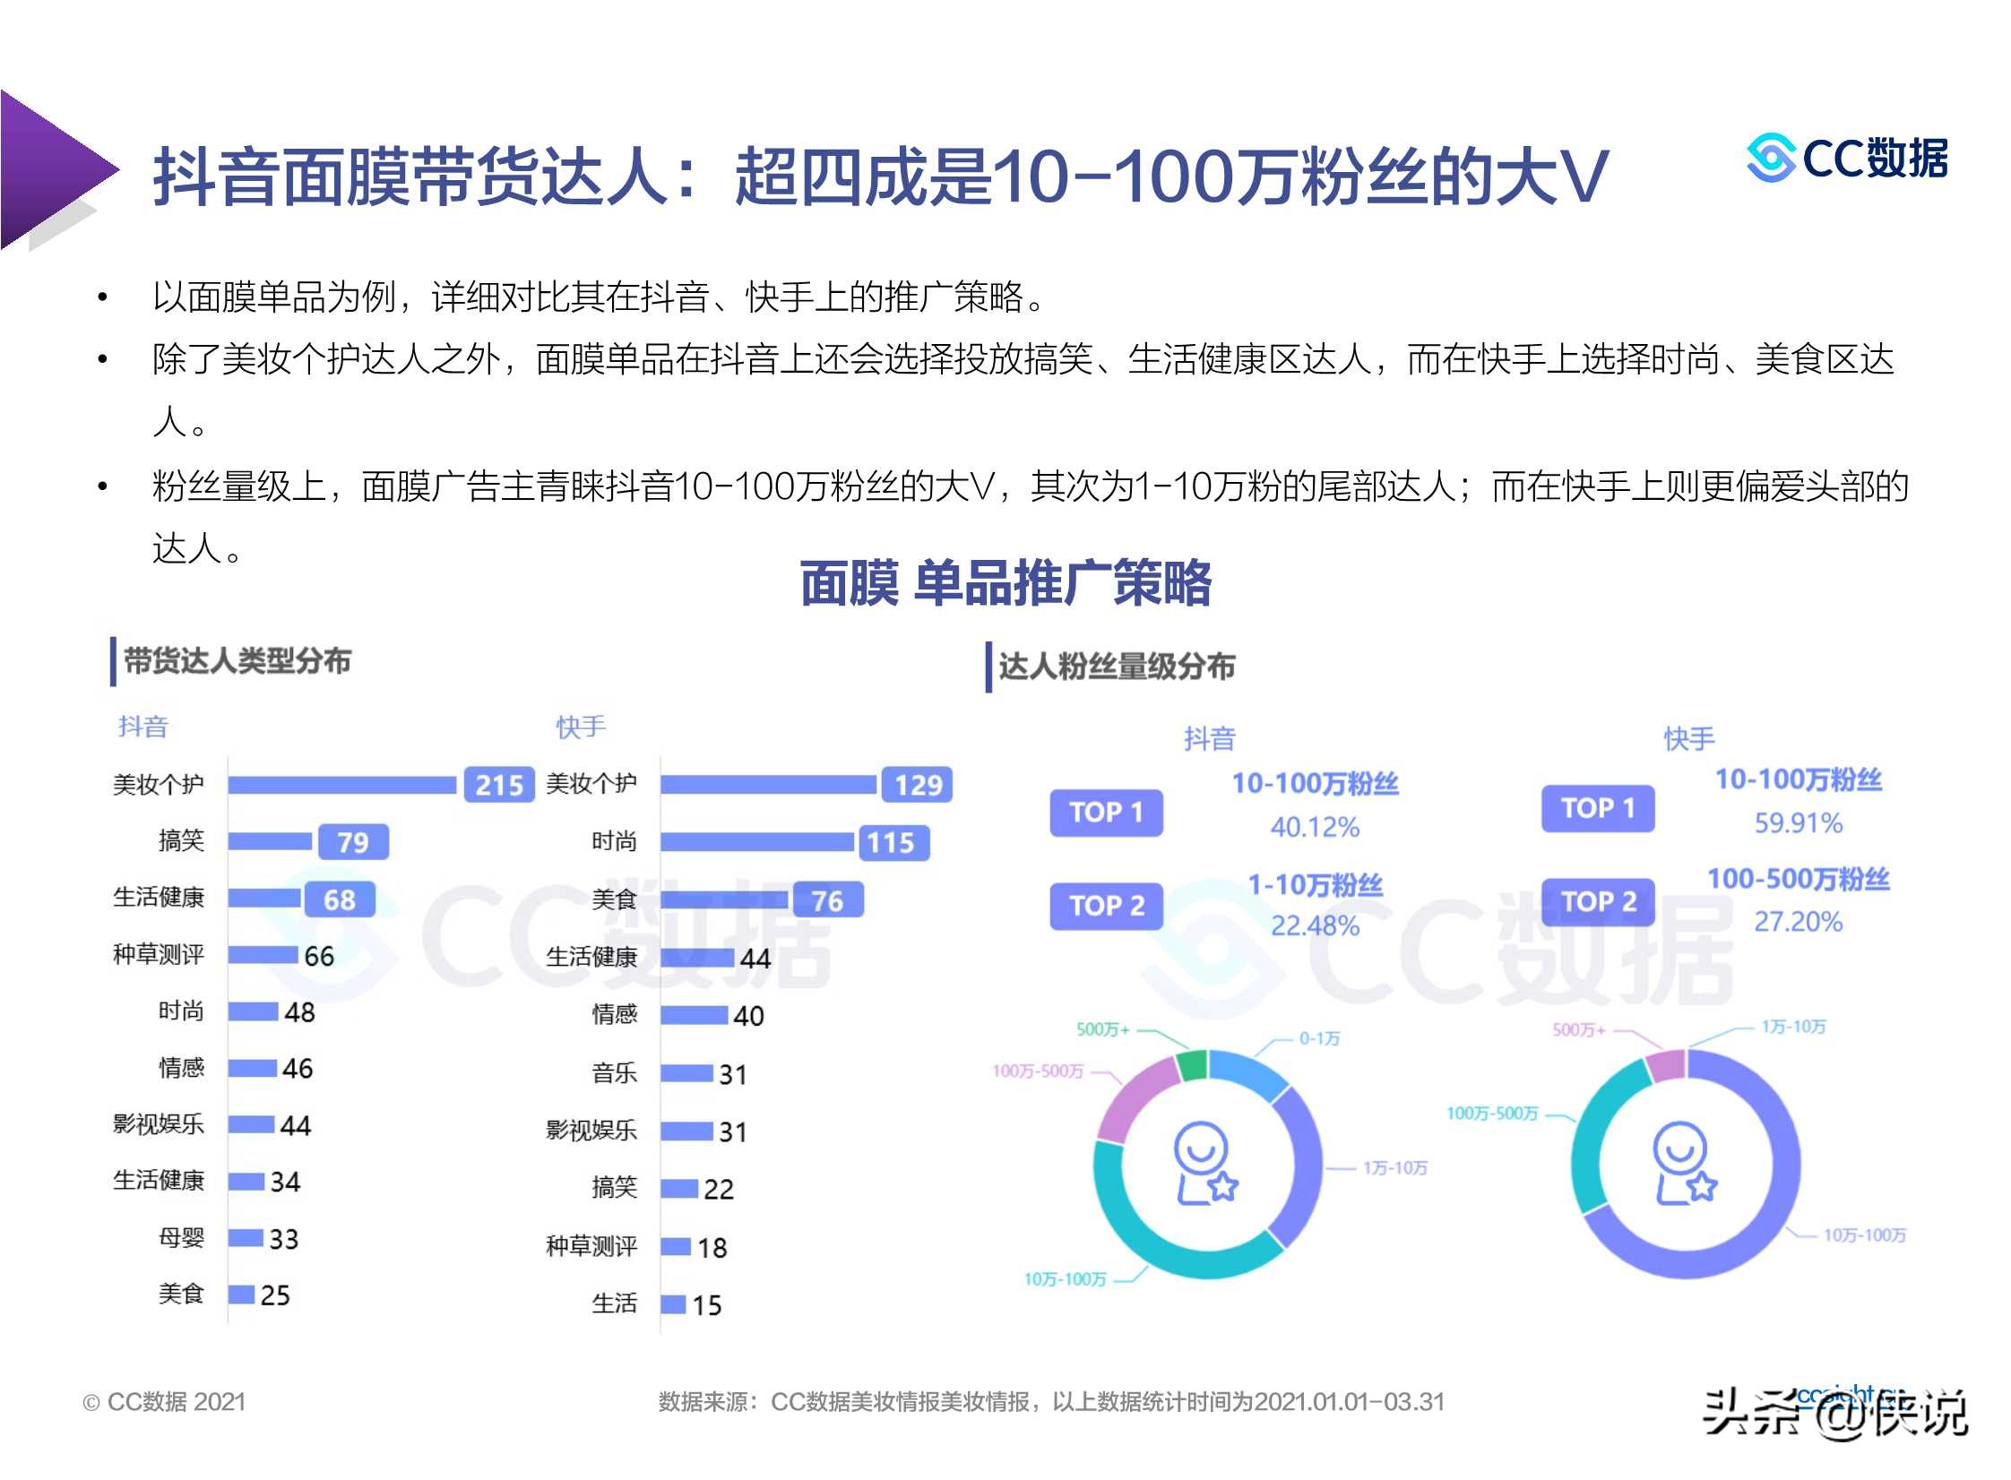
Task: Click the Douyin 情感 bar valued 46
Action: coord(253,1068)
